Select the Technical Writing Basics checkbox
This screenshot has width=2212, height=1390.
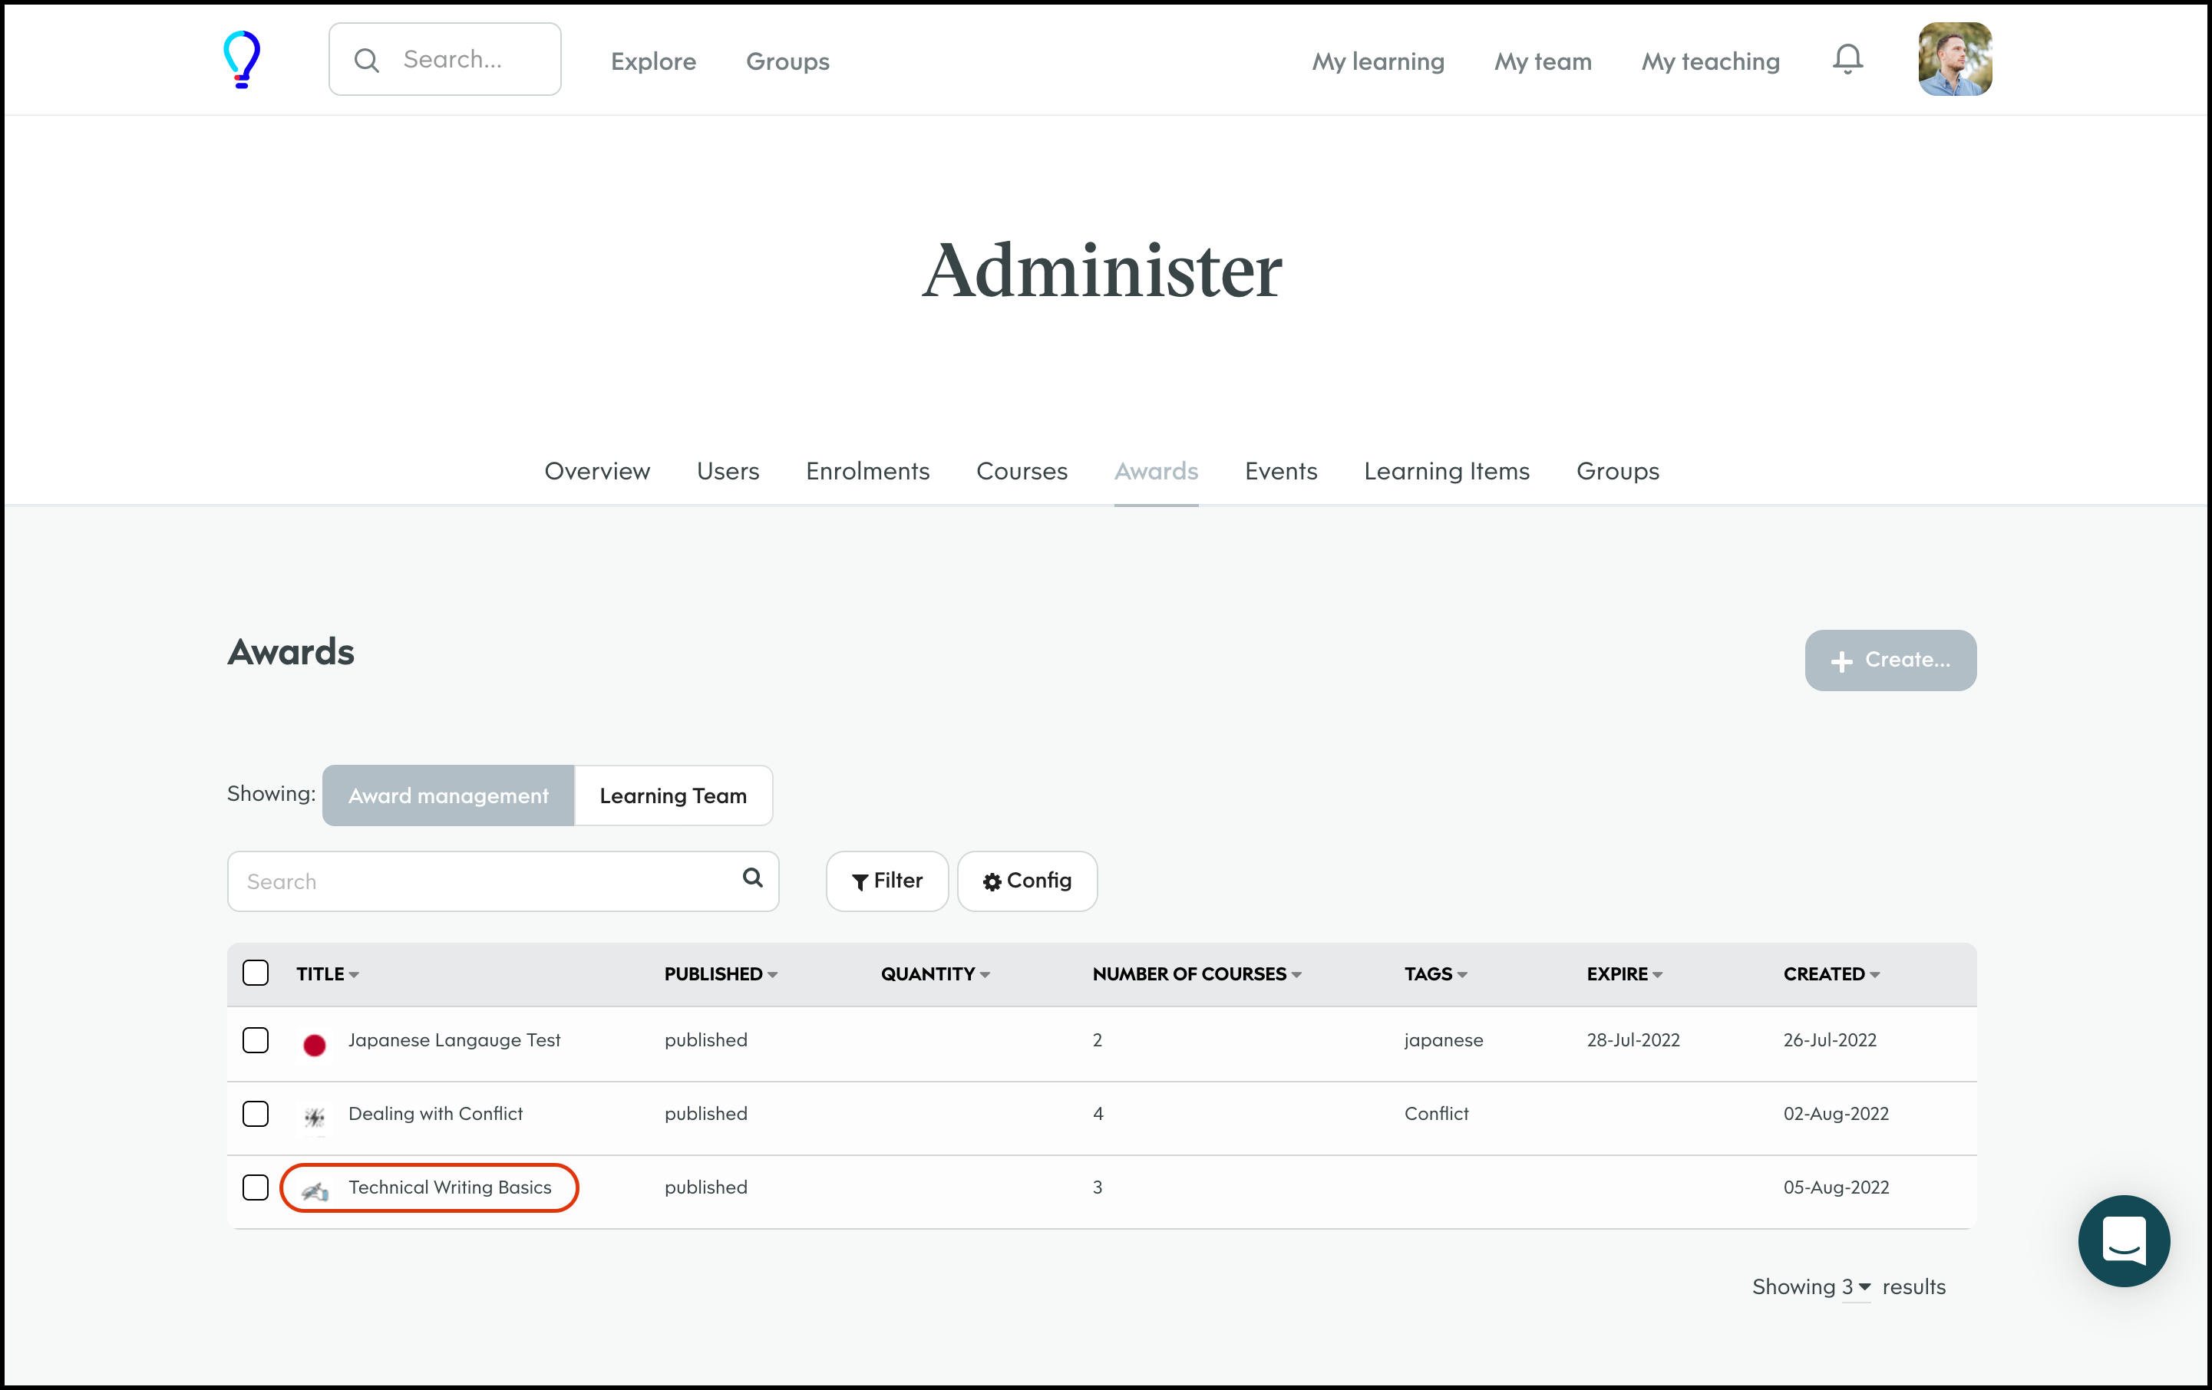tap(256, 1187)
